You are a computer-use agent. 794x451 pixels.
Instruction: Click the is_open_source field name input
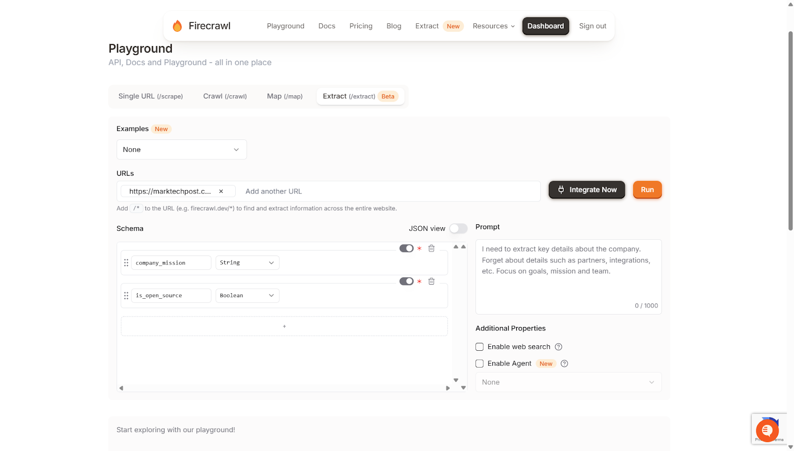(x=171, y=296)
